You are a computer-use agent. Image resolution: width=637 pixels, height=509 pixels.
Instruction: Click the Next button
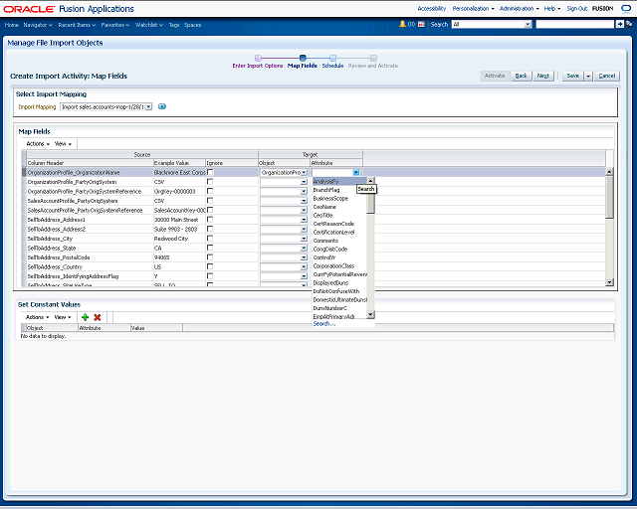[x=543, y=76]
